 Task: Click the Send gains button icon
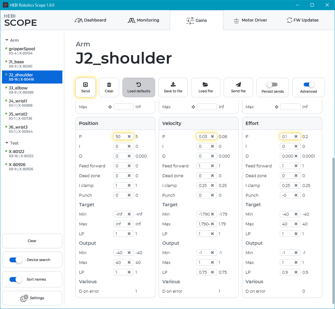pos(86,85)
